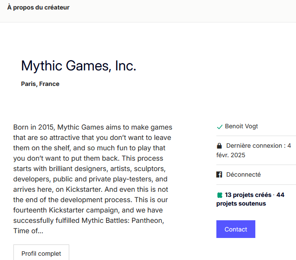The width and height of the screenshot is (296, 260).
Task: Click the Déconnecté Facebook status text
Action: coord(243,174)
